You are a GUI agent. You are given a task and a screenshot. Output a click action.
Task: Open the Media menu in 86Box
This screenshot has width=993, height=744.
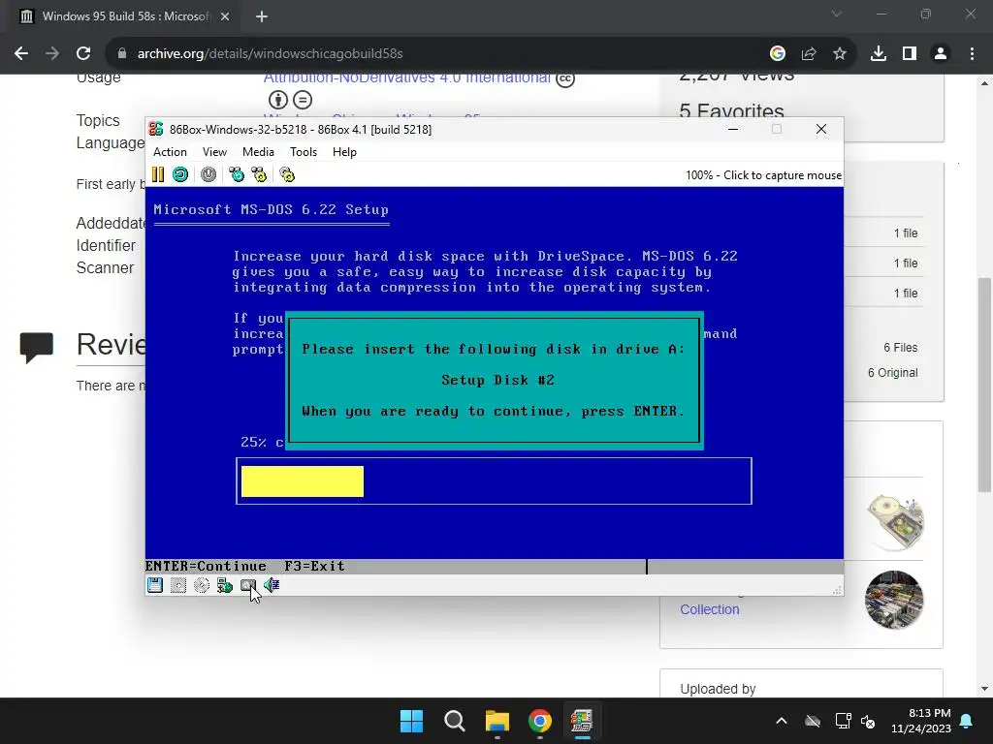258,152
